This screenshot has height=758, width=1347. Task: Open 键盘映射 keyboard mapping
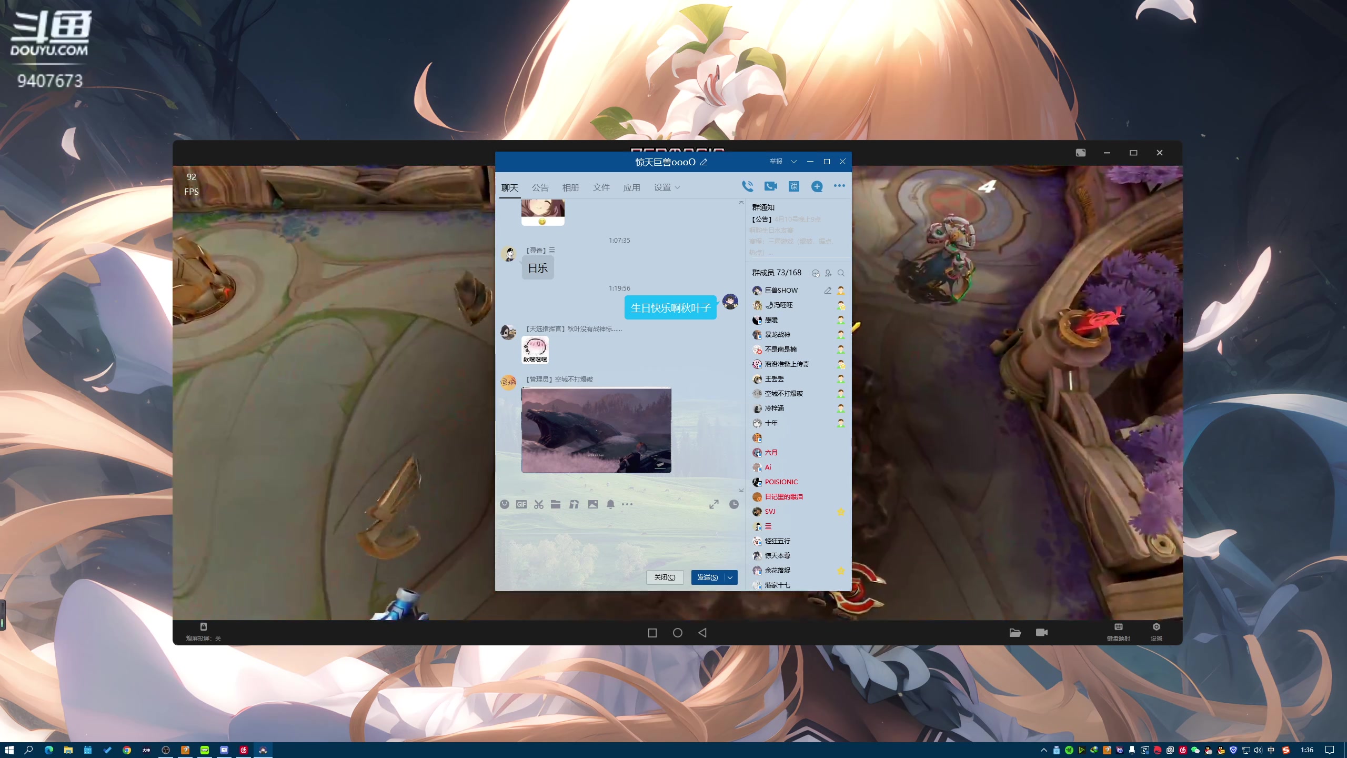click(x=1118, y=632)
